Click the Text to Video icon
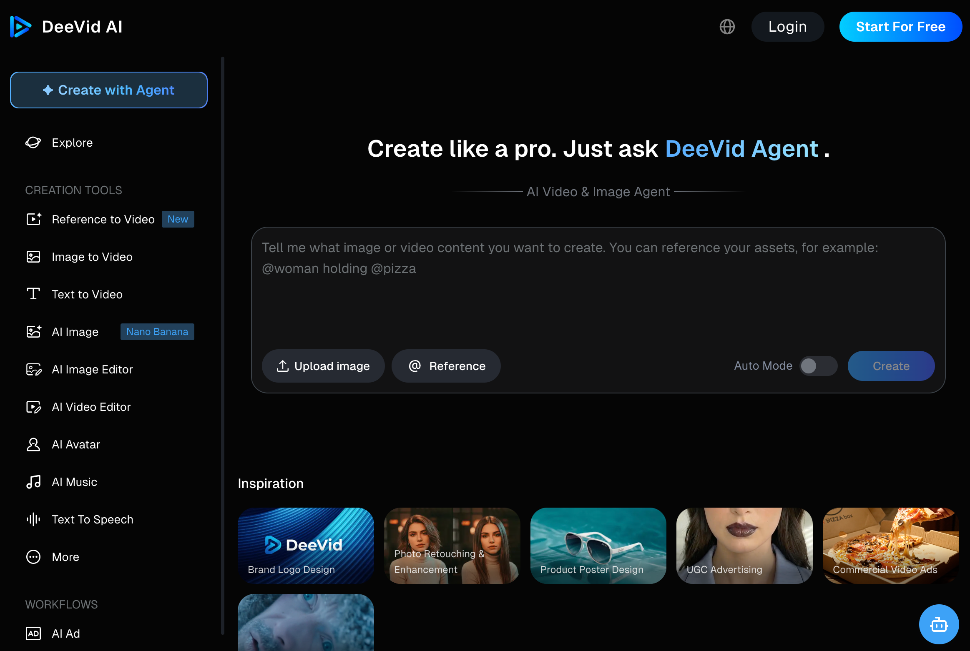Viewport: 970px width, 651px height. [33, 294]
